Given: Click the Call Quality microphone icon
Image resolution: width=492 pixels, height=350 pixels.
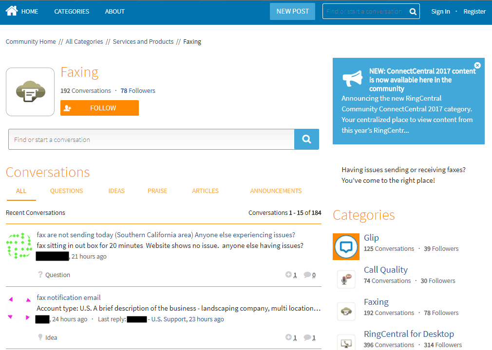Looking at the screenshot, I should pyautogui.click(x=346, y=279).
